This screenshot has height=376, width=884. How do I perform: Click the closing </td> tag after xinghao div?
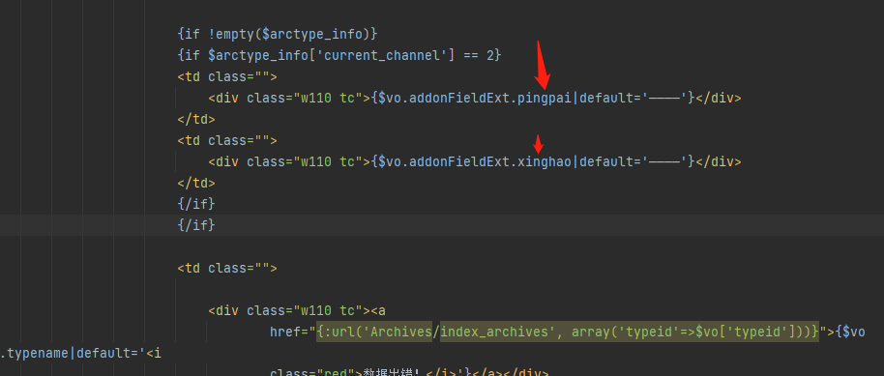click(196, 183)
